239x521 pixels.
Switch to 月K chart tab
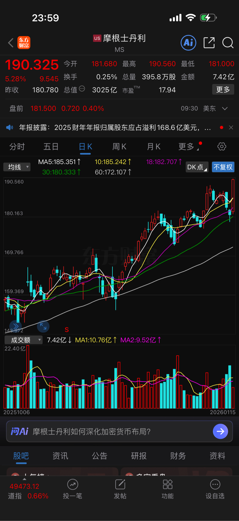(x=153, y=146)
